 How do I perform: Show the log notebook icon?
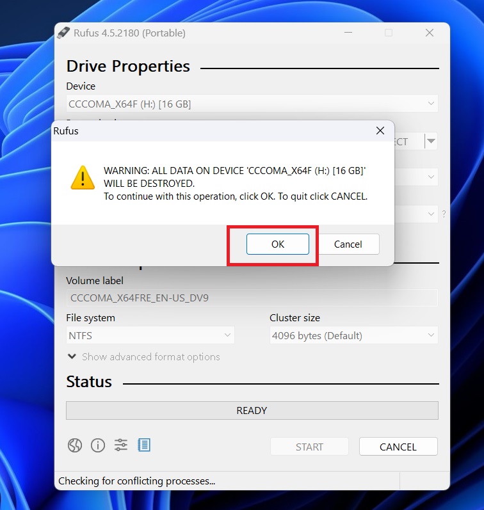click(x=144, y=445)
